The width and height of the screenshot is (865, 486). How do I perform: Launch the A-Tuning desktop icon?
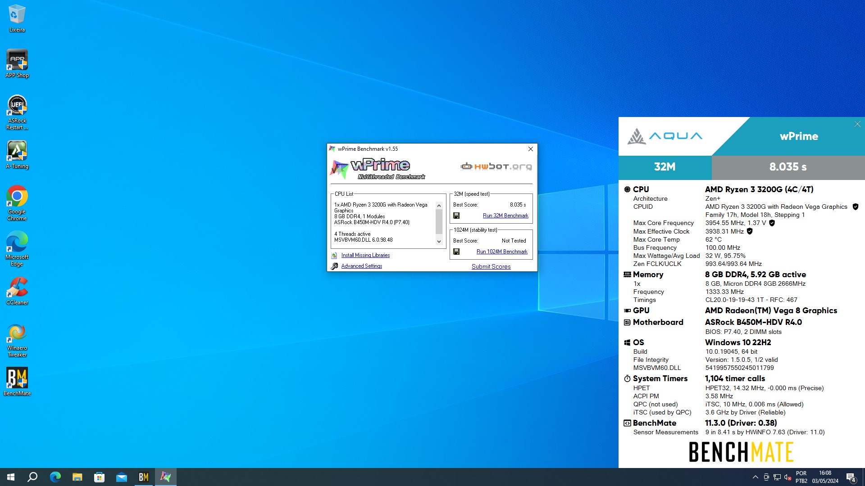click(17, 155)
